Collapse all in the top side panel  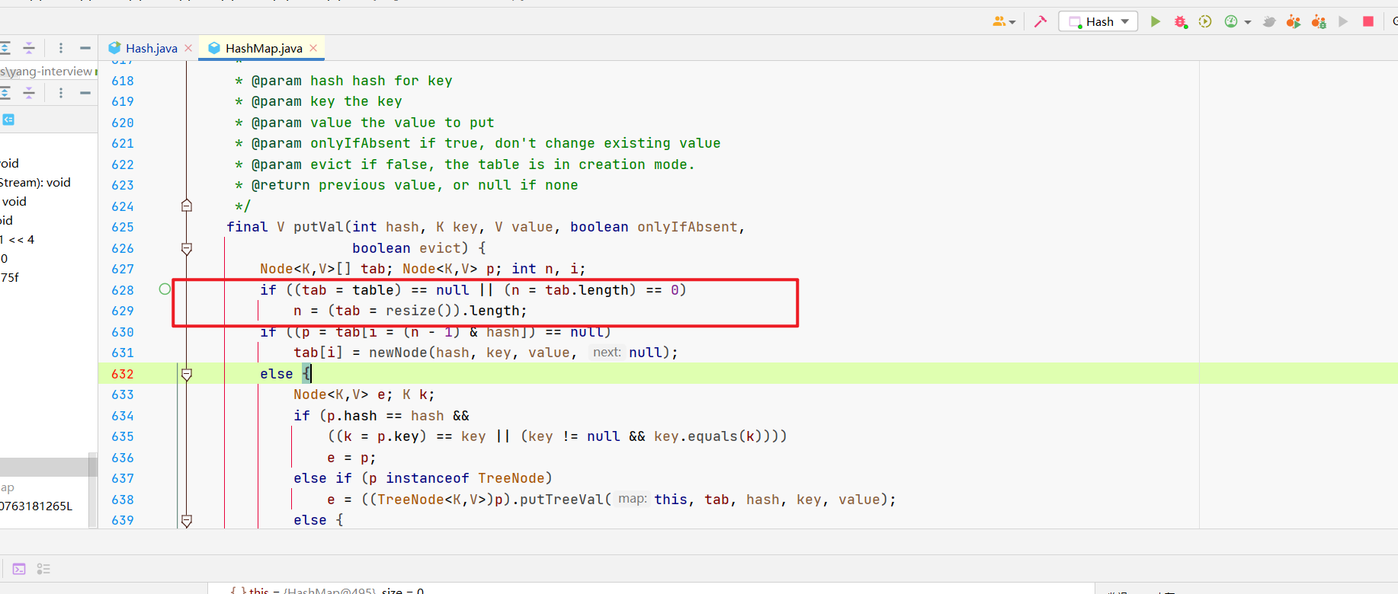pos(29,48)
